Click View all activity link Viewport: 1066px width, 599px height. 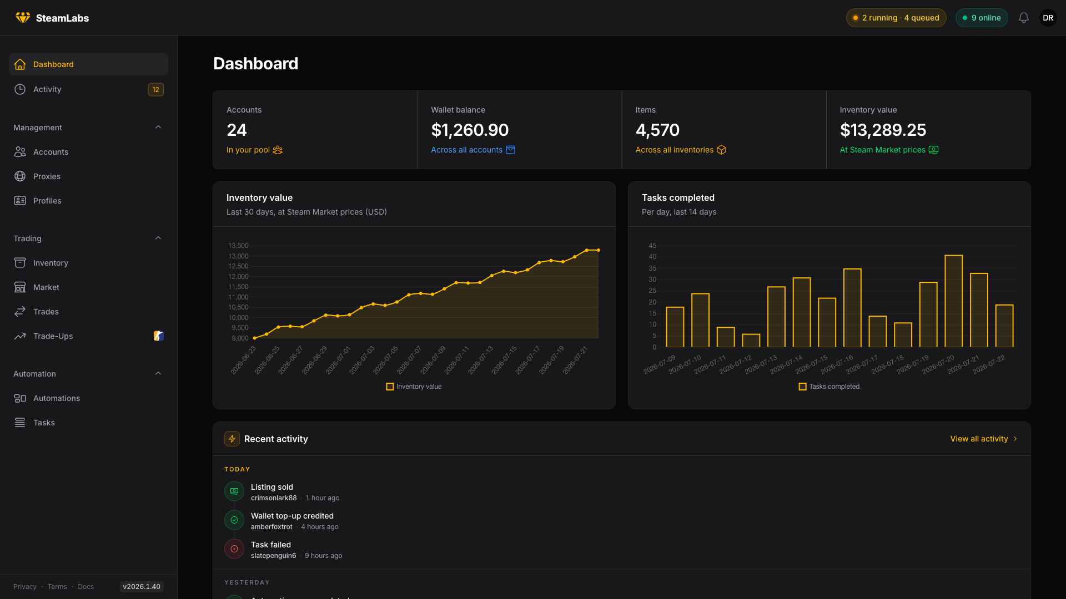(984, 439)
